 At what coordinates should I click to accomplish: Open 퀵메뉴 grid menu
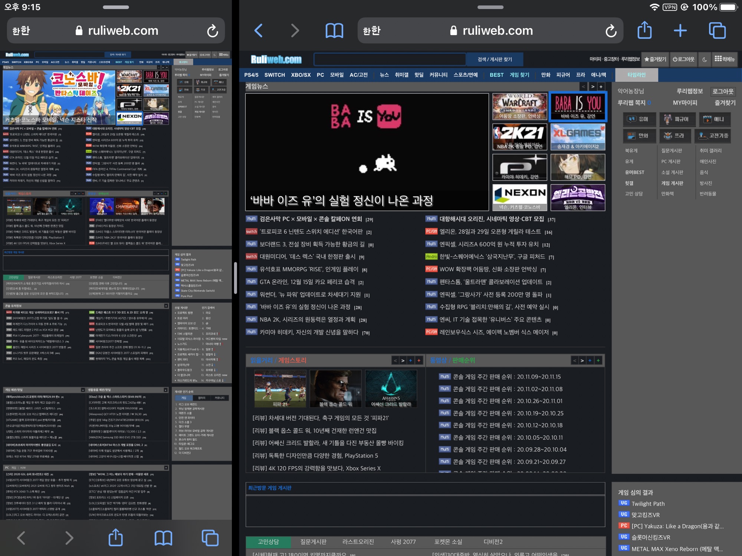coord(725,59)
